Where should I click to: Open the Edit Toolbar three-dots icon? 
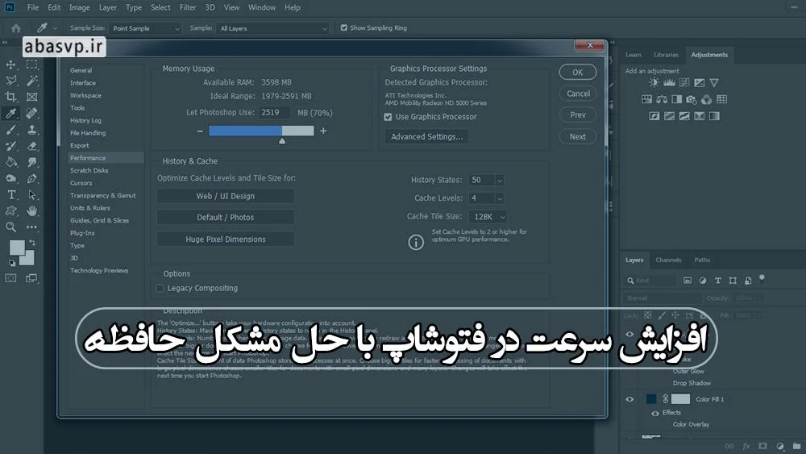point(32,227)
